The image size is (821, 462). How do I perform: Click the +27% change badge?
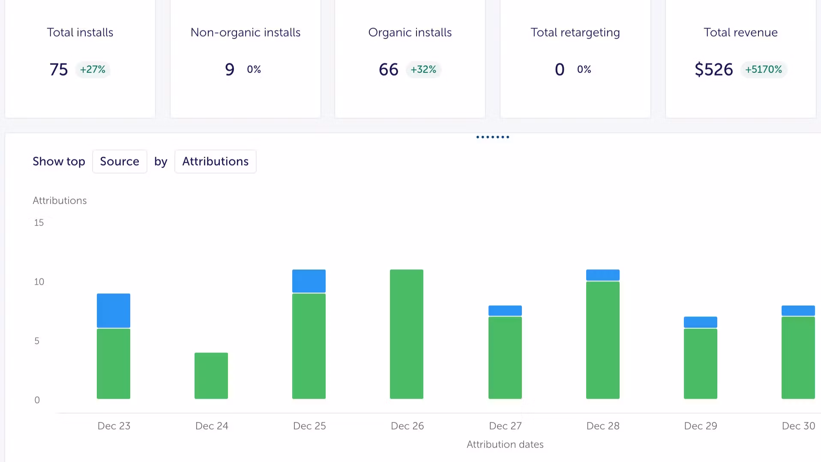coord(93,69)
